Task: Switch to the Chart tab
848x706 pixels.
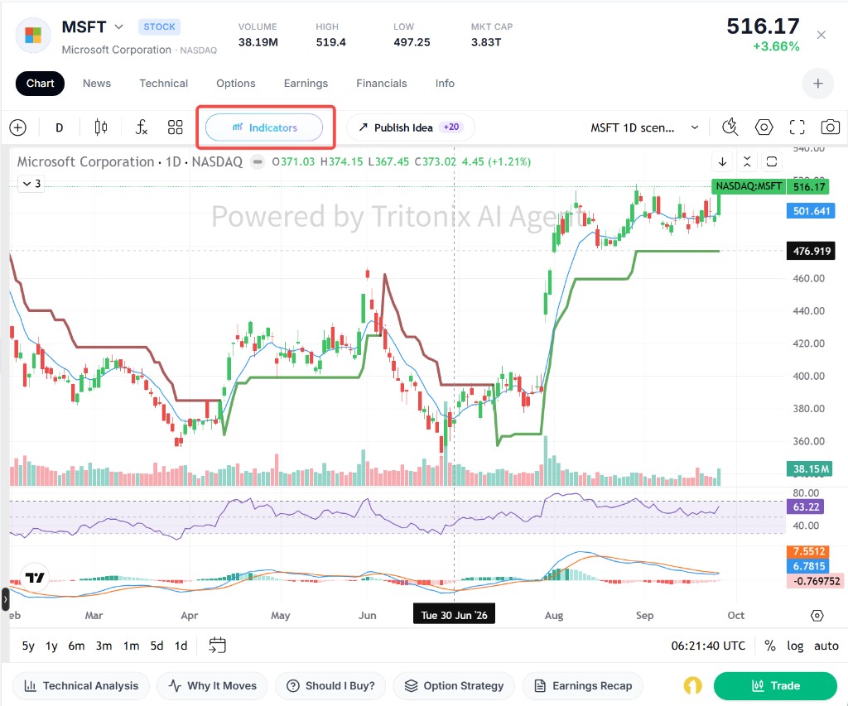Action: tap(40, 84)
